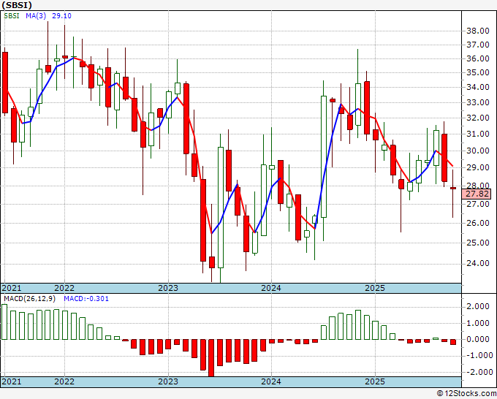Click the 32.00 price axis label
Viewport: 497px width, 399px height.
pyautogui.click(x=477, y=118)
